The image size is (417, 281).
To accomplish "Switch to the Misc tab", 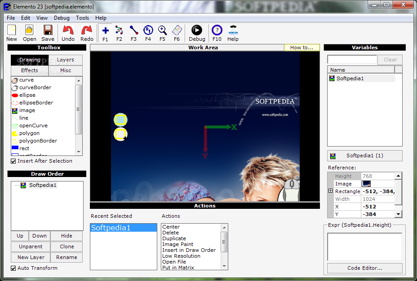I will (66, 70).
